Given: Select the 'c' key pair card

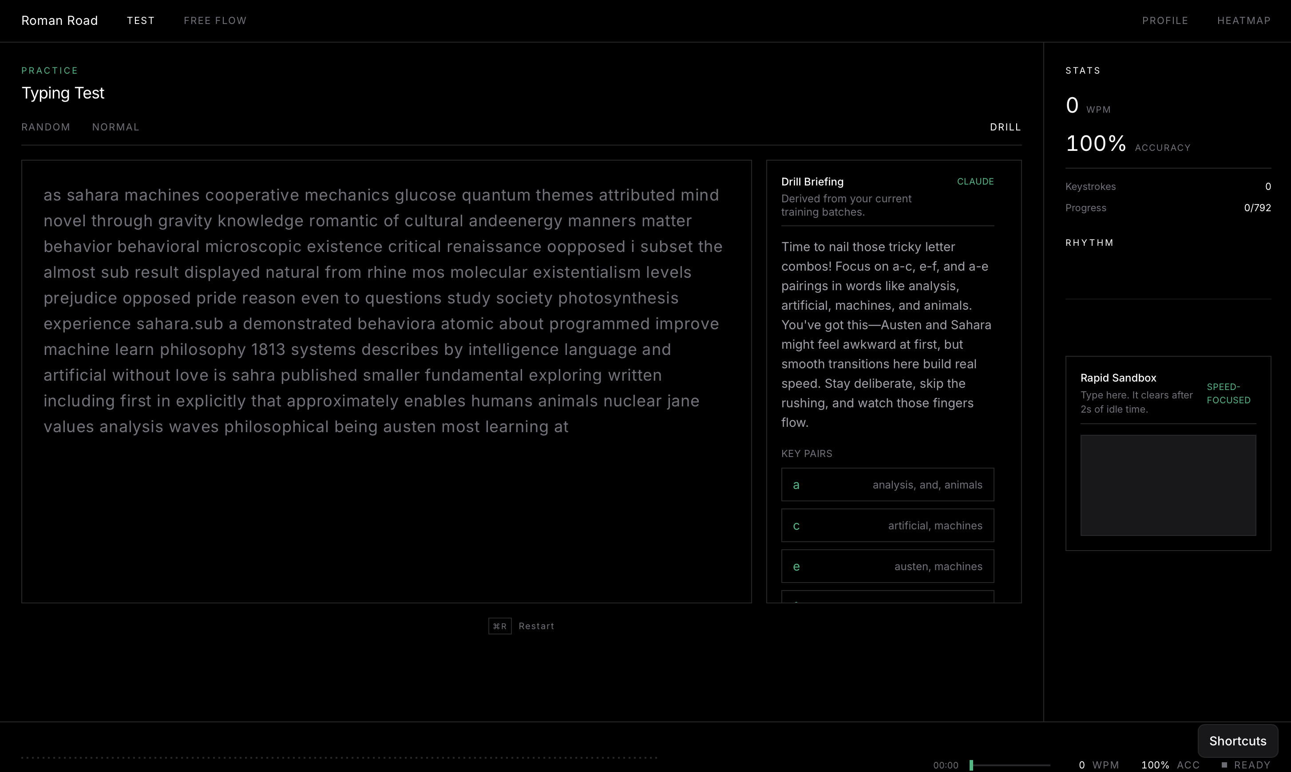Looking at the screenshot, I should (887, 525).
